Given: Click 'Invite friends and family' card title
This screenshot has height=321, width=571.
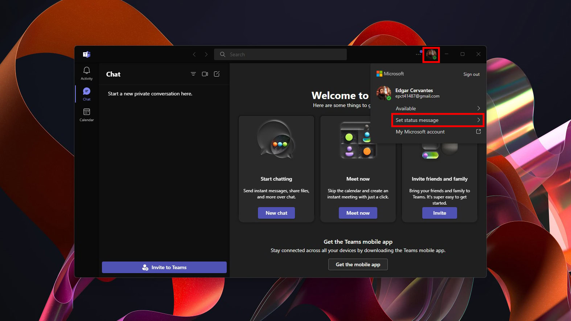Looking at the screenshot, I should [x=440, y=179].
